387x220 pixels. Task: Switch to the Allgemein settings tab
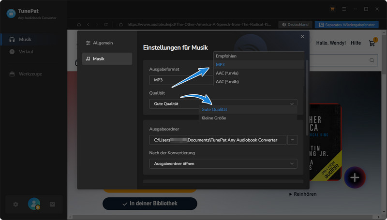point(107,43)
